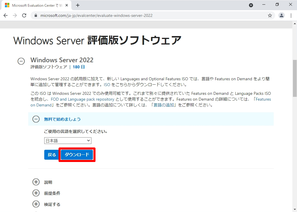Screen dimensions: 297x212
Task: Collapse the Windows Server 2022 section
Action: 21,61
